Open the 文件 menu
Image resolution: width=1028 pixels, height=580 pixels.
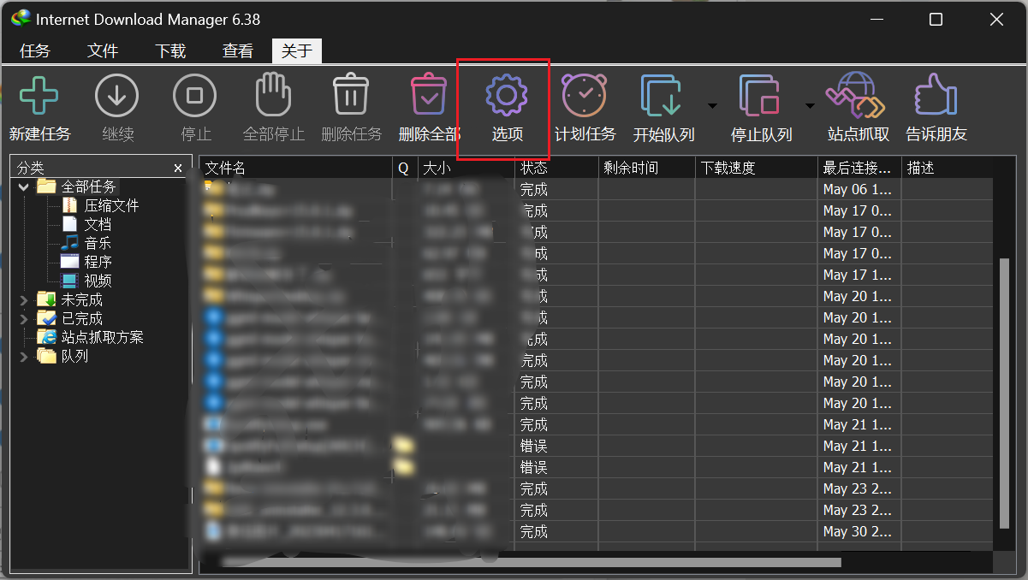pos(103,51)
